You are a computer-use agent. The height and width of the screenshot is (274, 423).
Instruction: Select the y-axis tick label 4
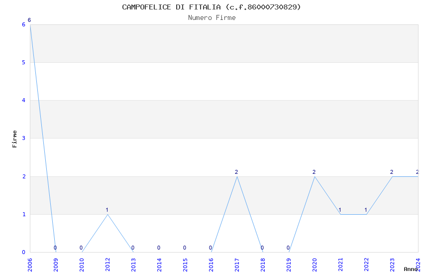pyautogui.click(x=24, y=101)
